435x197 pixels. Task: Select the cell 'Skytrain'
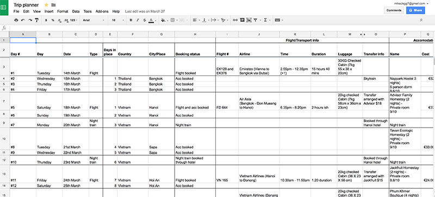(376, 78)
